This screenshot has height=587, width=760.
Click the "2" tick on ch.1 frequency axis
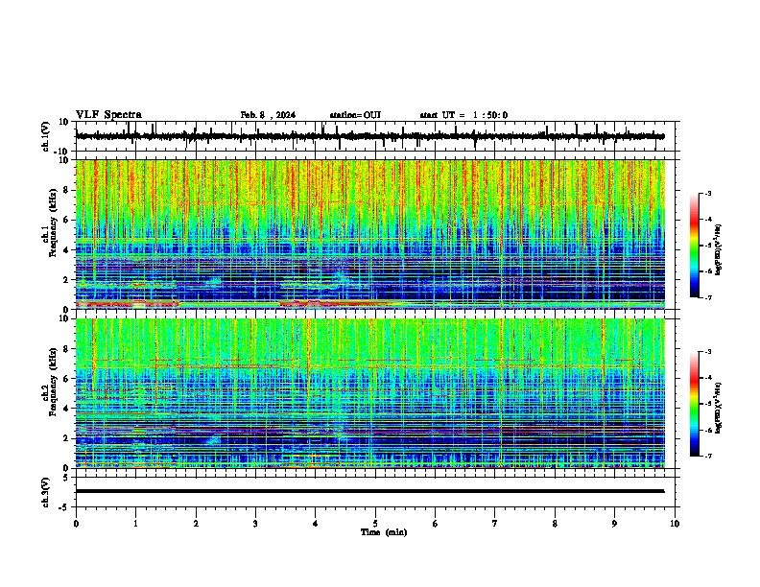67,280
